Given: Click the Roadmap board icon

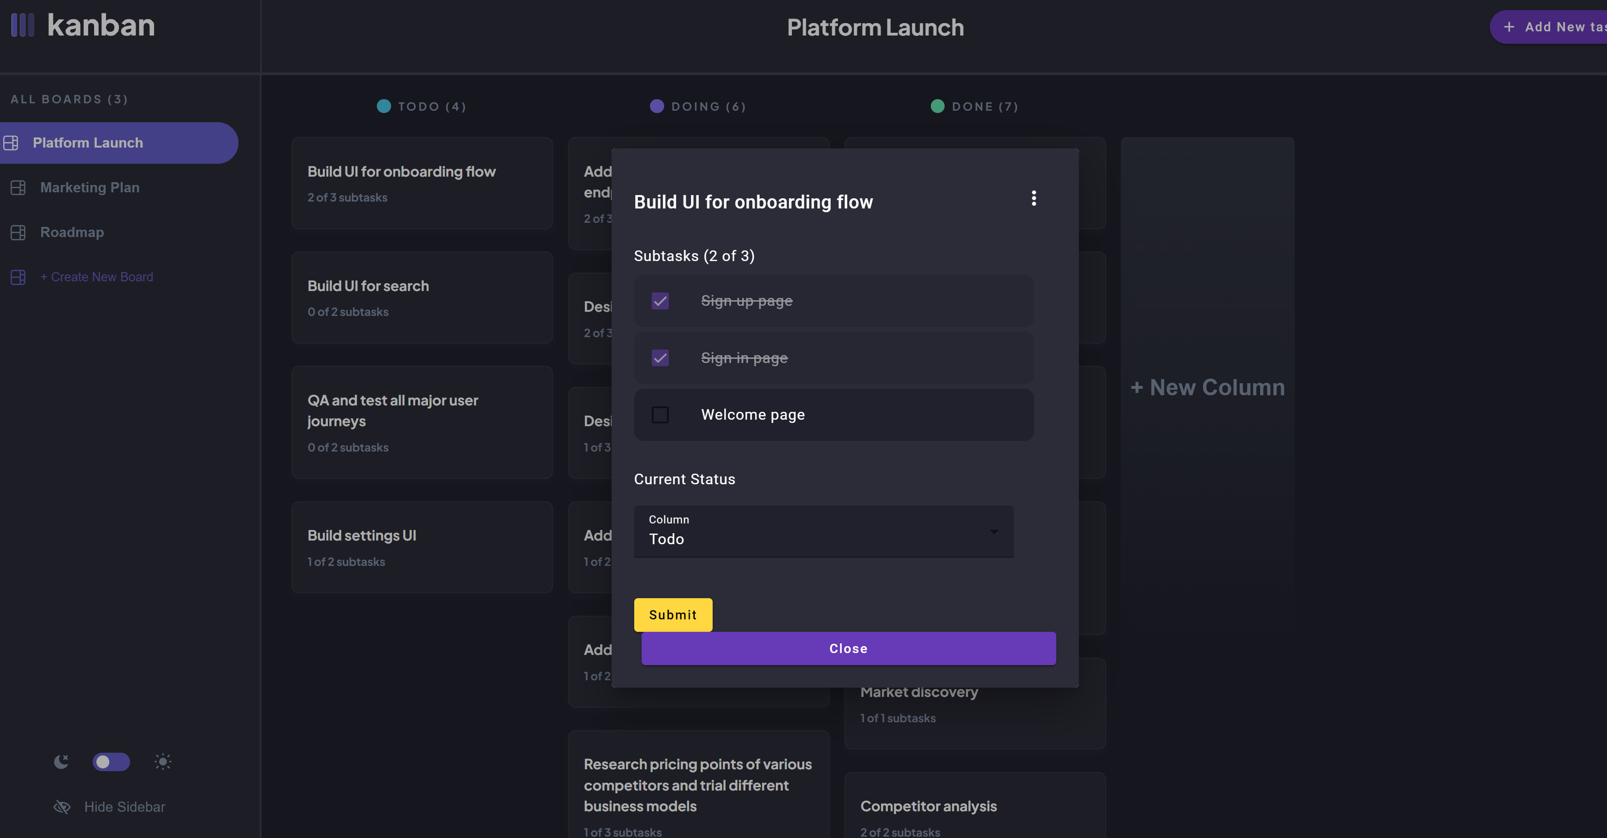Looking at the screenshot, I should pyautogui.click(x=18, y=233).
